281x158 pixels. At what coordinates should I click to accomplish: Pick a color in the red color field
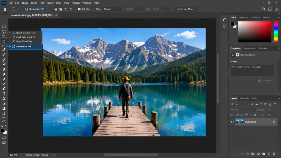[x=254, y=32]
